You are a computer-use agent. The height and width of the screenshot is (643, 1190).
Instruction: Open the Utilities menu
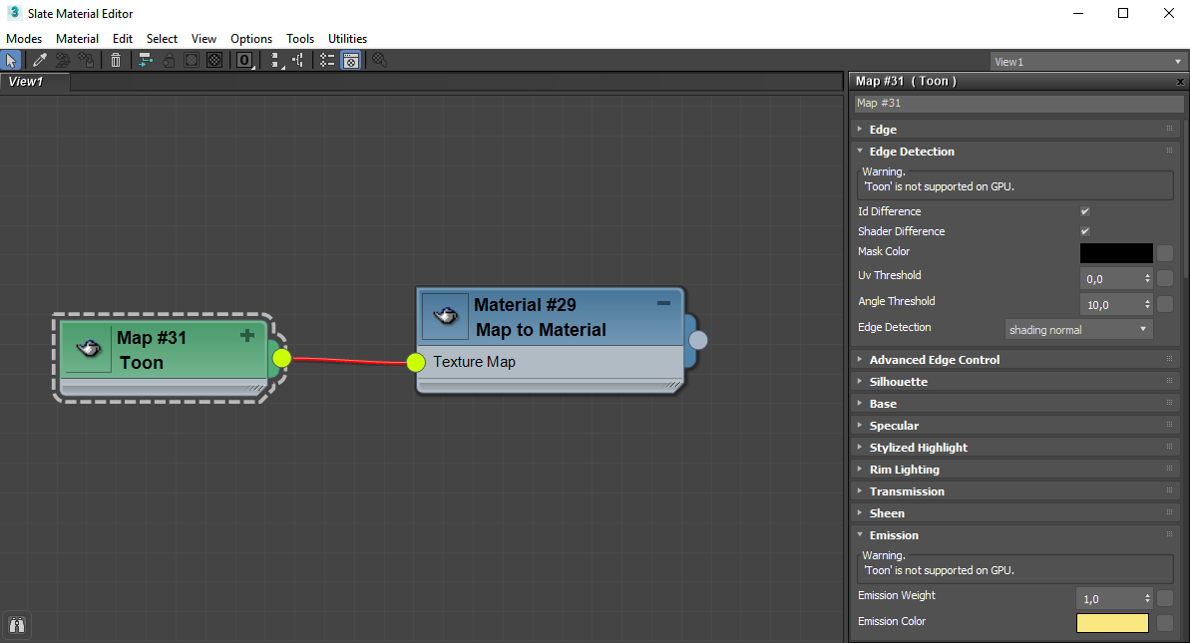click(347, 39)
